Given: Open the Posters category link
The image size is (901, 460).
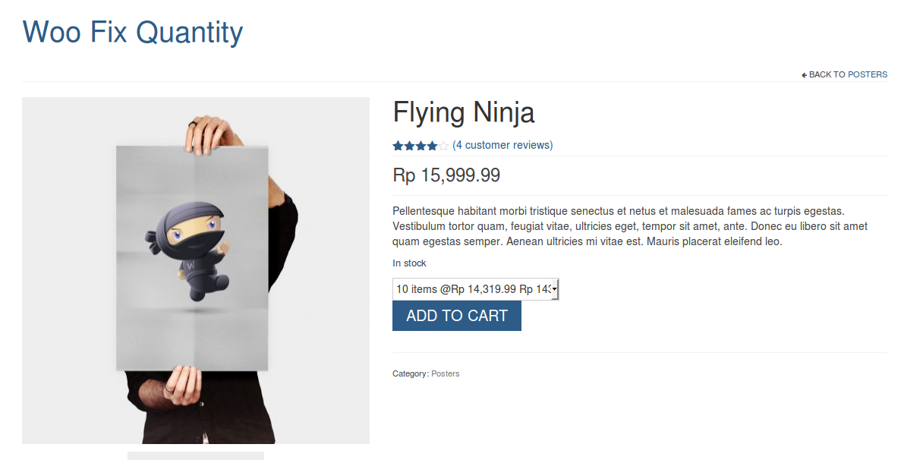Looking at the screenshot, I should point(446,374).
